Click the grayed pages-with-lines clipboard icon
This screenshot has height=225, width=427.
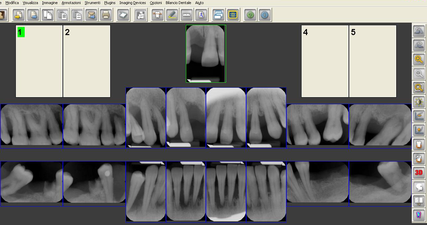click(77, 15)
